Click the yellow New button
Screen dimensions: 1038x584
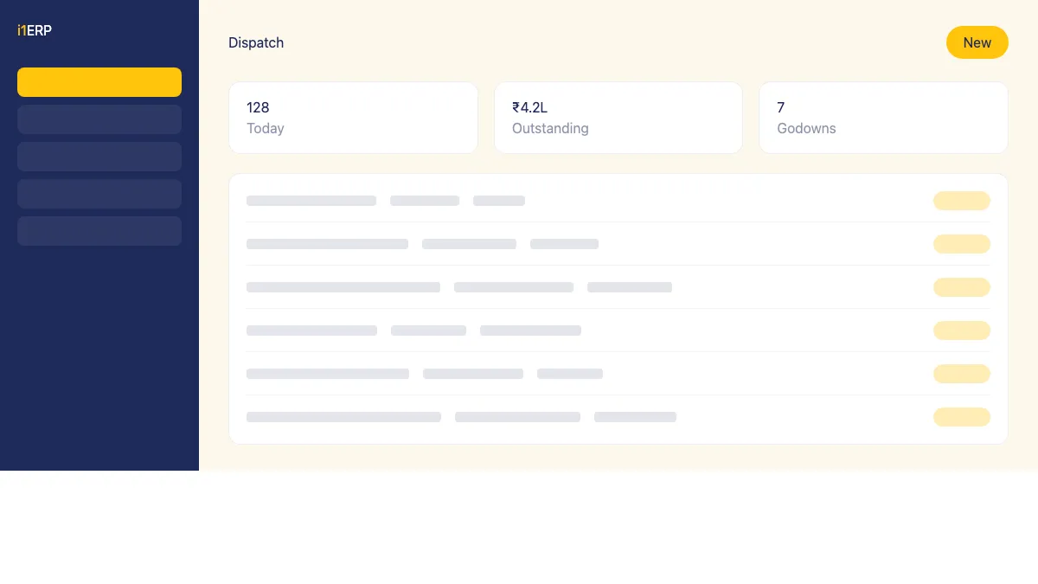coord(977,42)
